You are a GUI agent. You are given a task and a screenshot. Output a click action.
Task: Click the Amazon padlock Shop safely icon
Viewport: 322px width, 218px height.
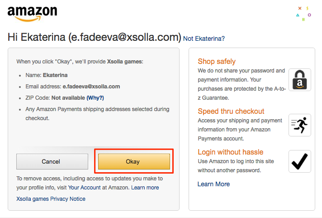pos(299,80)
